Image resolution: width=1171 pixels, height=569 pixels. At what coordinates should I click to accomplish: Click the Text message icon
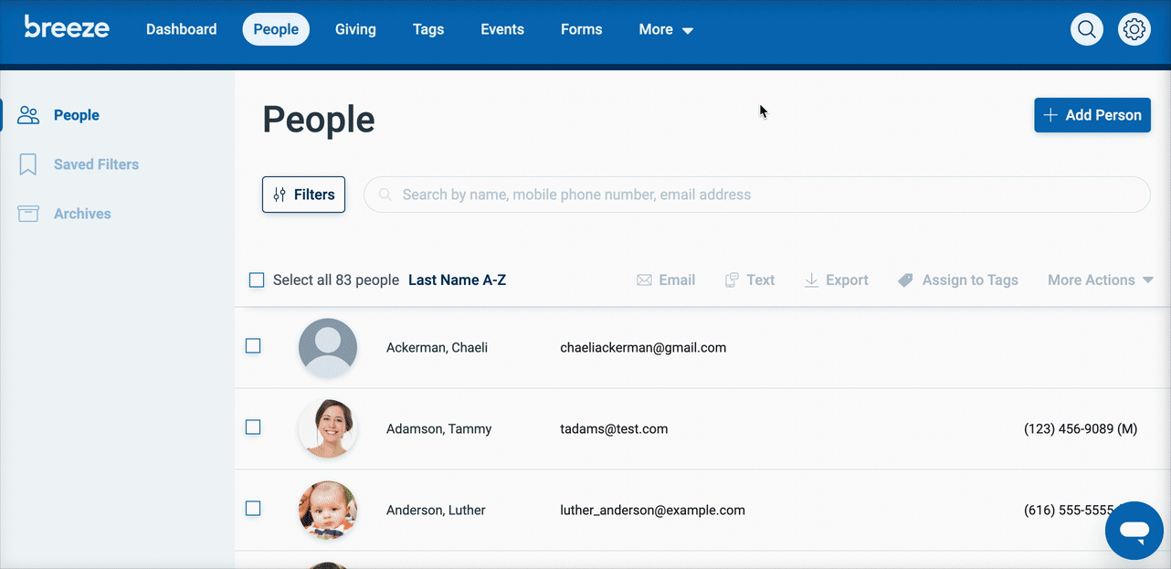click(732, 280)
